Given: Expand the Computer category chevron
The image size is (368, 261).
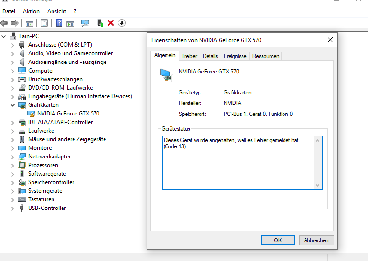Looking at the screenshot, I should [13, 71].
